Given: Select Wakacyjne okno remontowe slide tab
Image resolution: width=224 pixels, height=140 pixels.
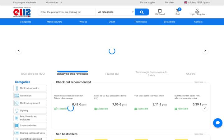Looking at the screenshot, I should pyautogui.click(x=72, y=74).
